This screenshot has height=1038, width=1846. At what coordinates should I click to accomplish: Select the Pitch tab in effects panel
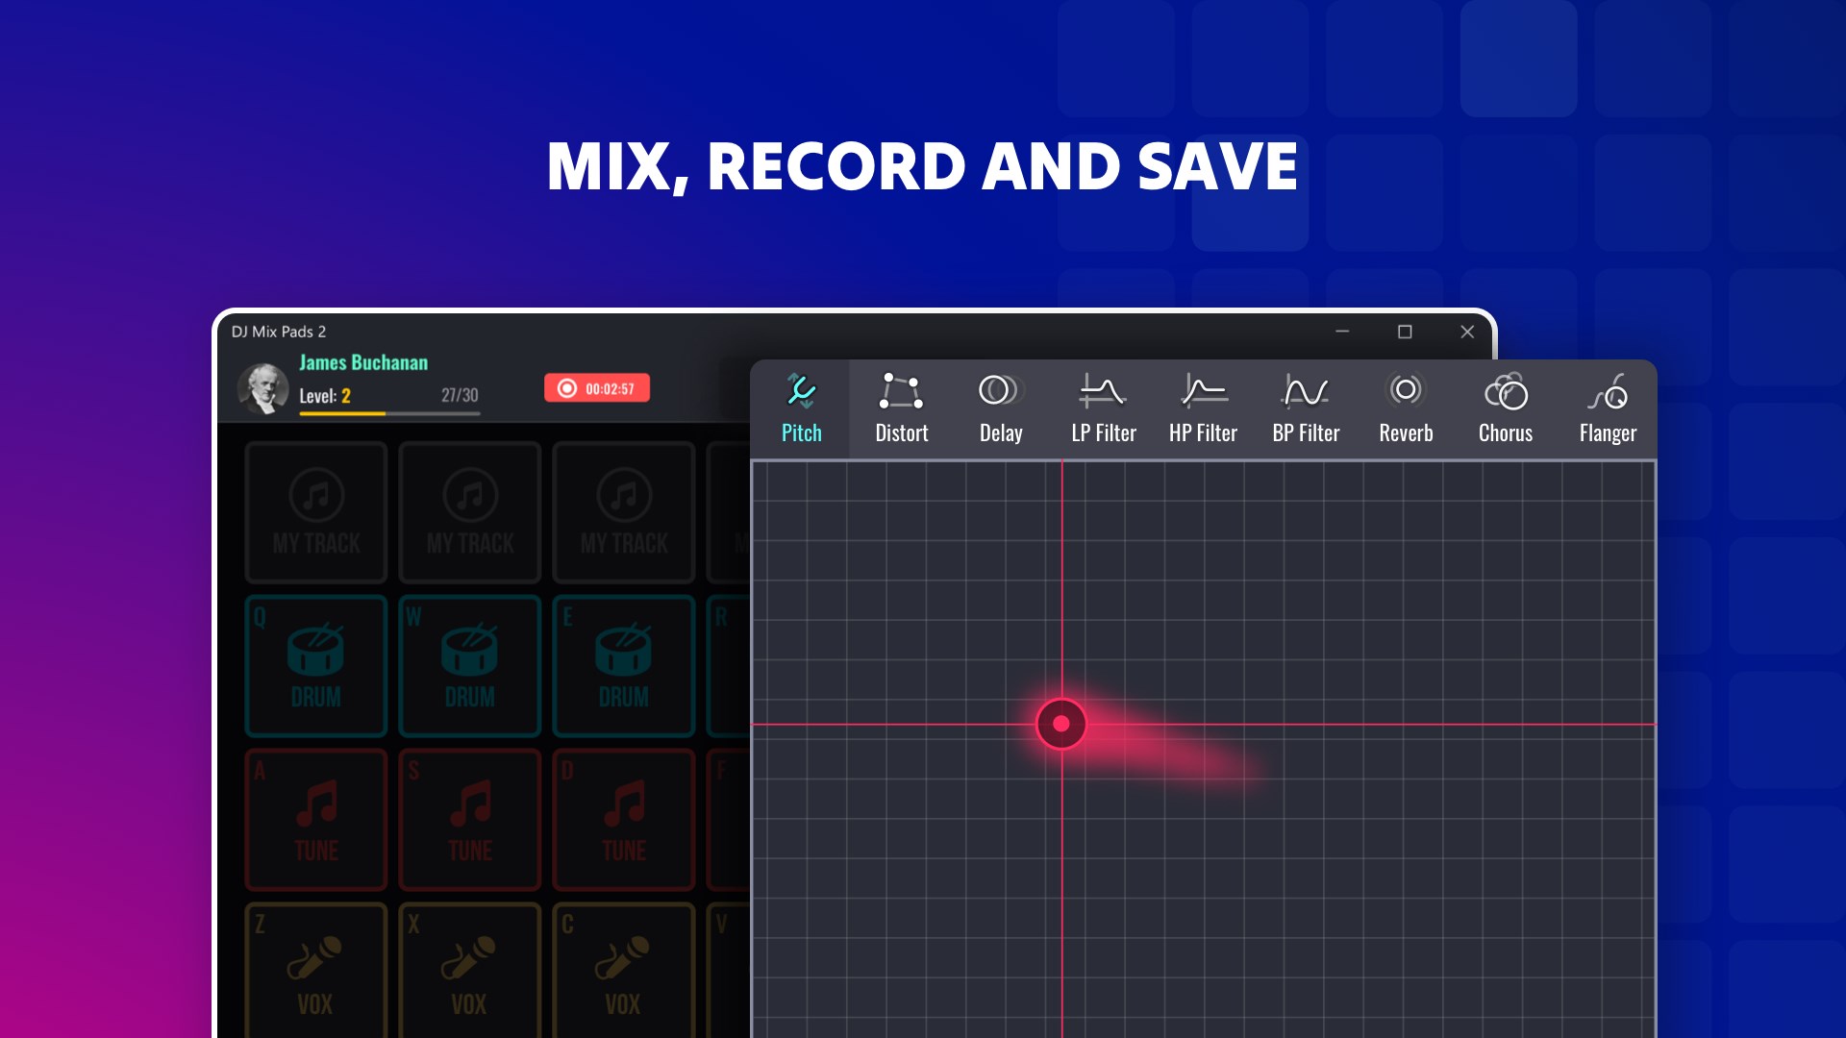tap(801, 406)
